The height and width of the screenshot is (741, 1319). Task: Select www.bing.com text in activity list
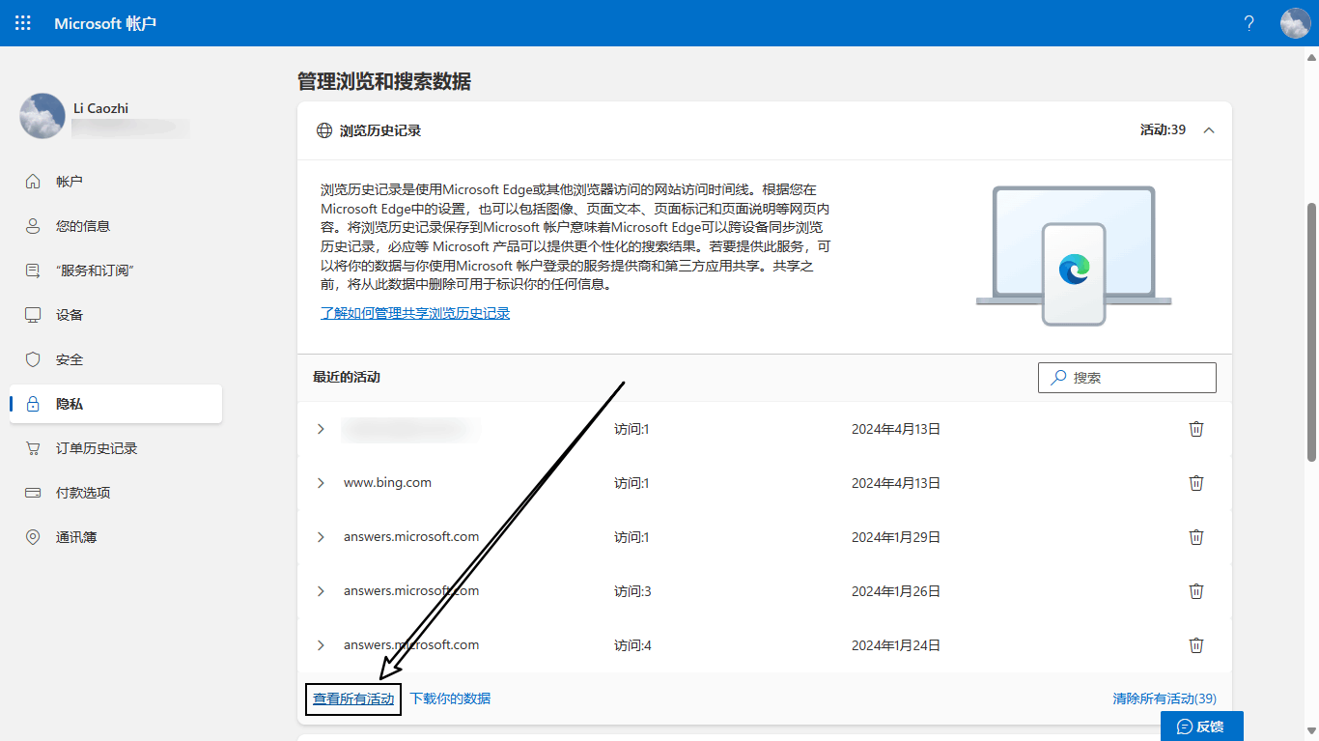point(387,482)
